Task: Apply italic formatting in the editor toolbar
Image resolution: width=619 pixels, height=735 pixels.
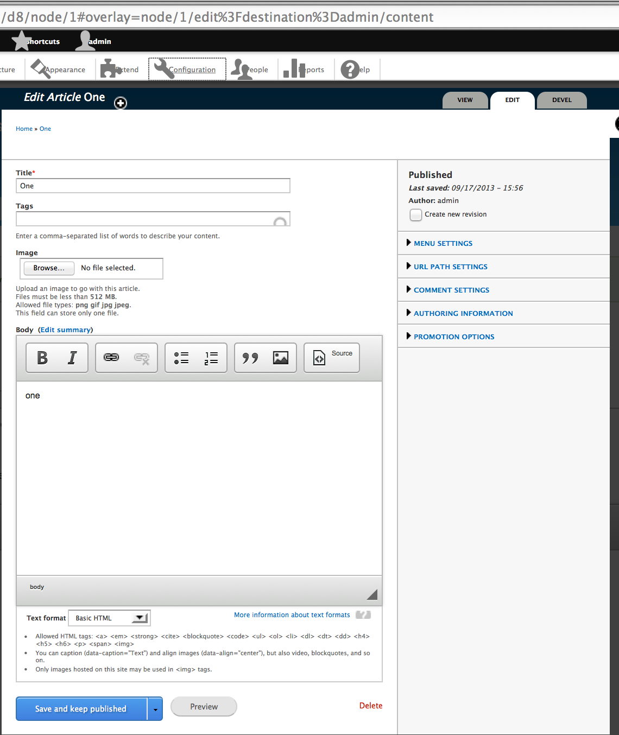Action: click(71, 357)
